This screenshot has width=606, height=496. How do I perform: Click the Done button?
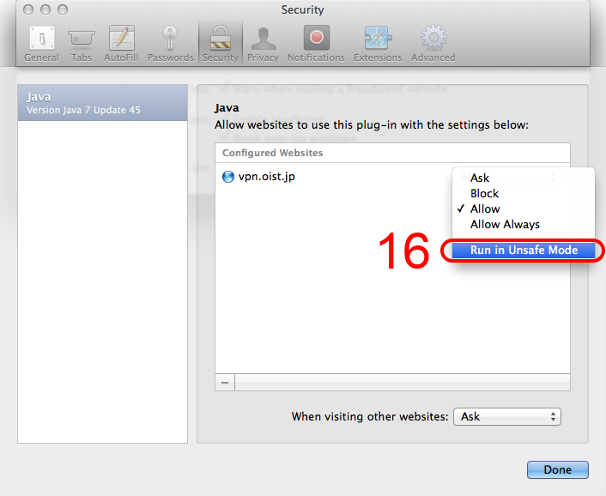[x=557, y=469]
